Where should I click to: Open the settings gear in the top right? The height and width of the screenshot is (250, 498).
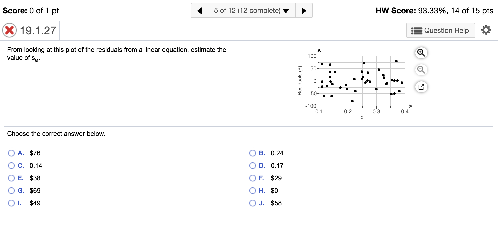486,30
